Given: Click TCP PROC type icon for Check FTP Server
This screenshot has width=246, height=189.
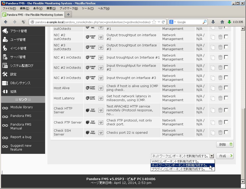Looking at the screenshot, I should coord(91,122).
